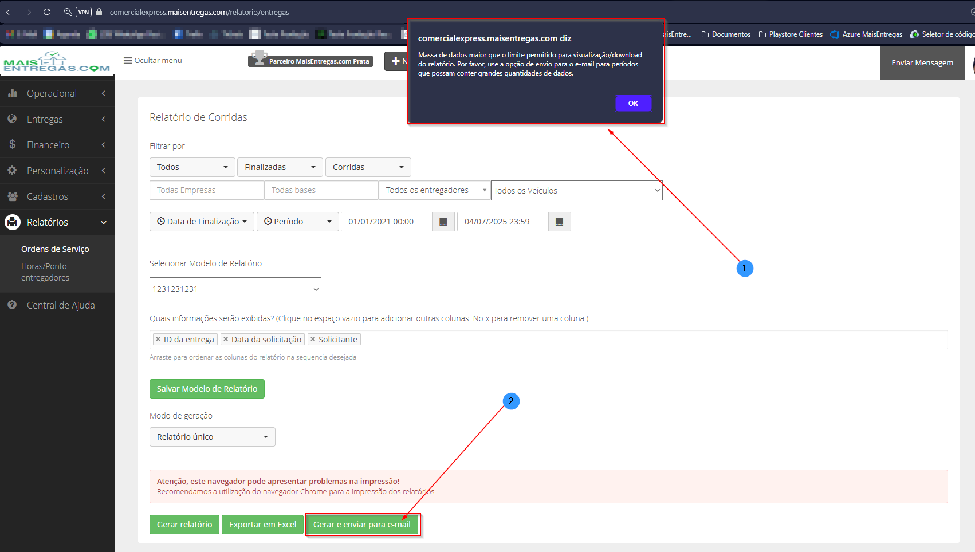Open the Relatório único generation mode dropdown
The image size is (975, 552).
pos(213,437)
